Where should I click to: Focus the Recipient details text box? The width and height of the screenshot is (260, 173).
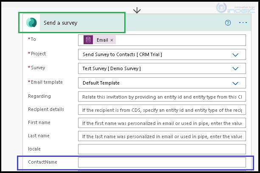(162, 110)
